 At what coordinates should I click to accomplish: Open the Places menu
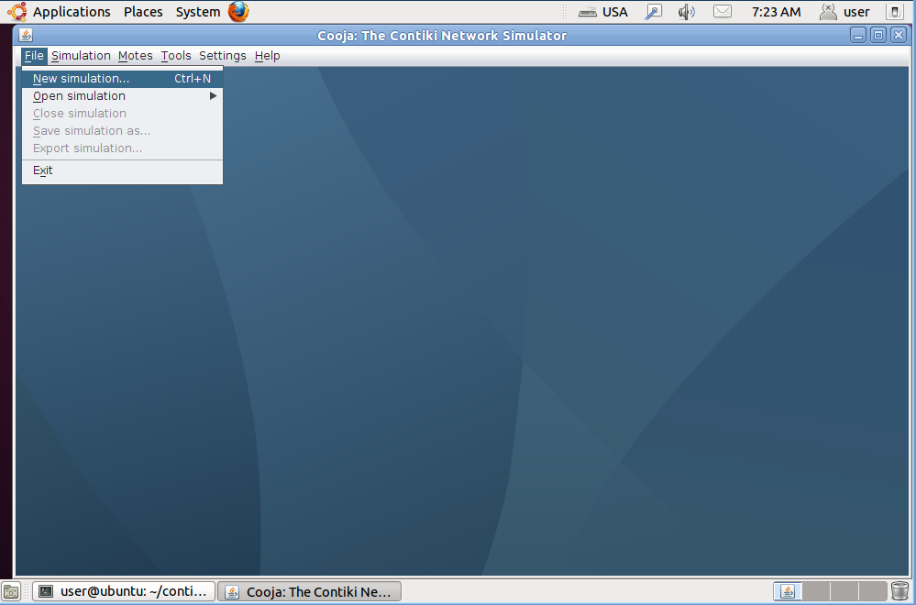click(x=143, y=12)
